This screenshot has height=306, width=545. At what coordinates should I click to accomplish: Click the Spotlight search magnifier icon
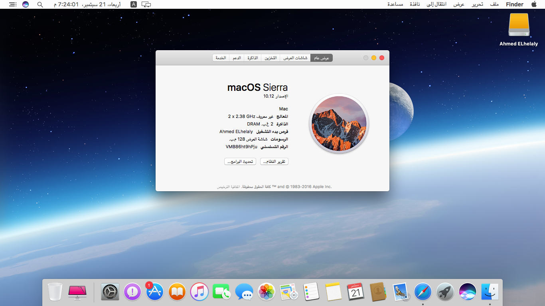40,4
